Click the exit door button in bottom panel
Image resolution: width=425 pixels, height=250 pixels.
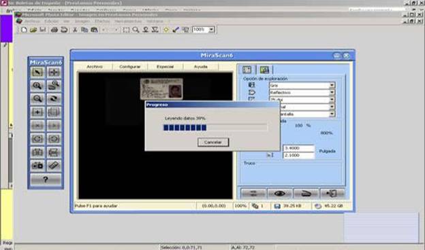[x=332, y=194]
